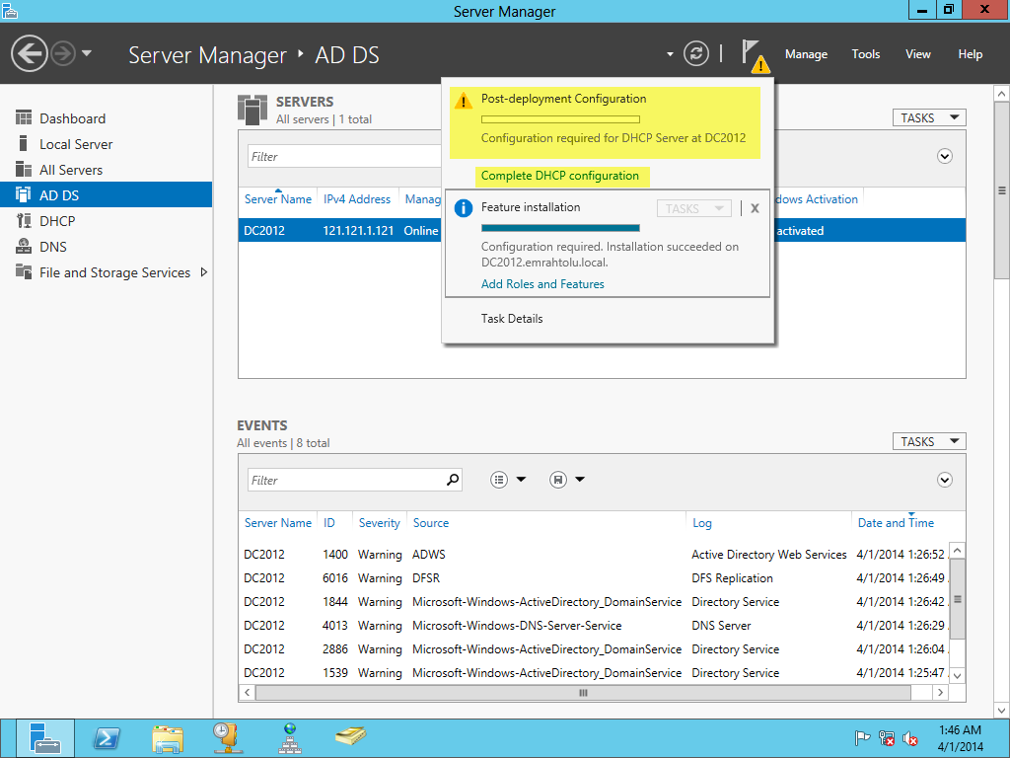Select the DC2012 server row
This screenshot has height=758, width=1010.
tap(602, 231)
